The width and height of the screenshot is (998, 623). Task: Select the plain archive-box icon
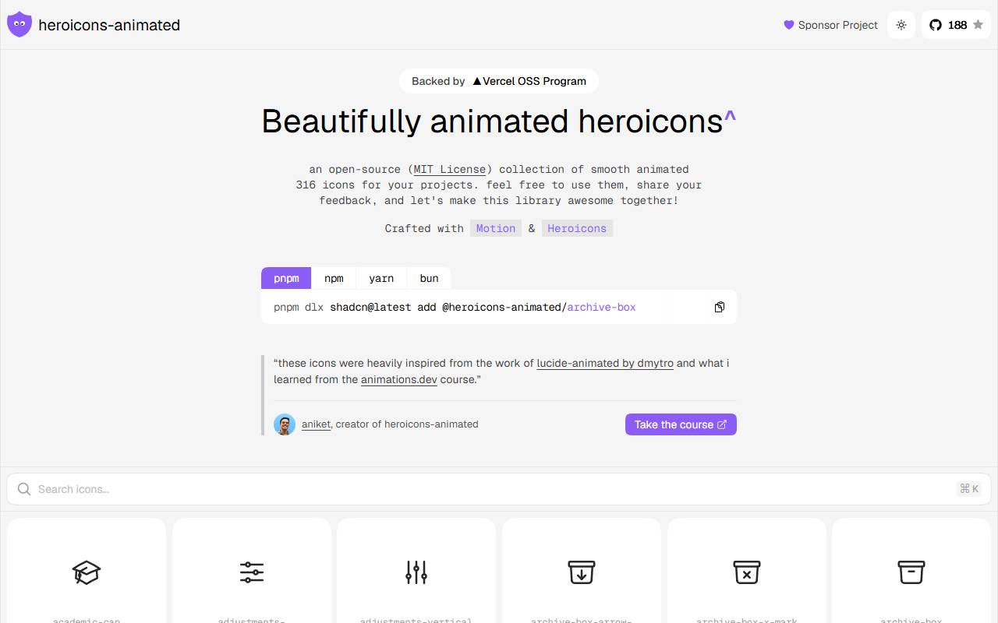[x=911, y=571]
